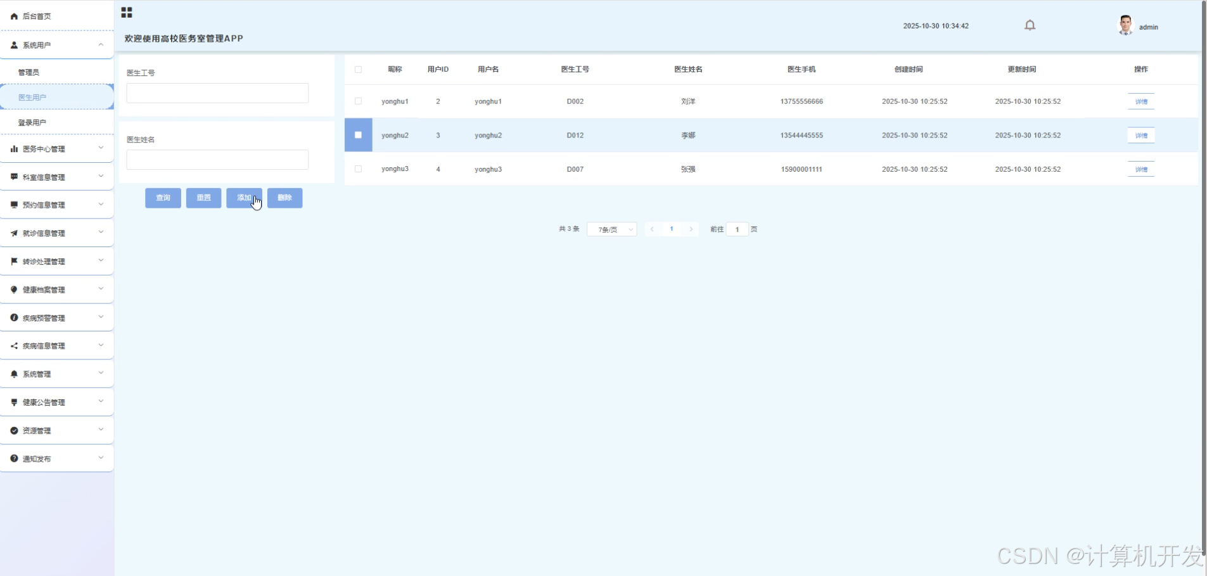The image size is (1207, 576).
Task: Click the 删除 delete button
Action: click(284, 198)
